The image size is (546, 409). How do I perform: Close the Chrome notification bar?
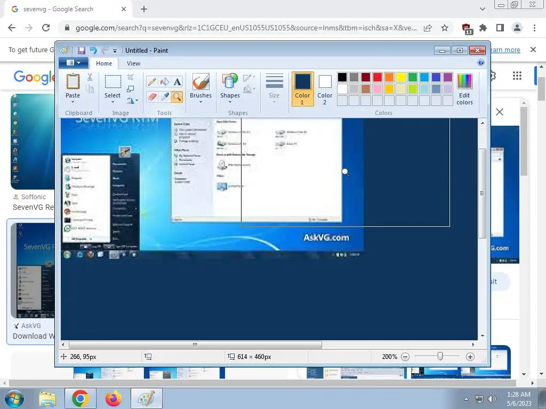coord(533,50)
